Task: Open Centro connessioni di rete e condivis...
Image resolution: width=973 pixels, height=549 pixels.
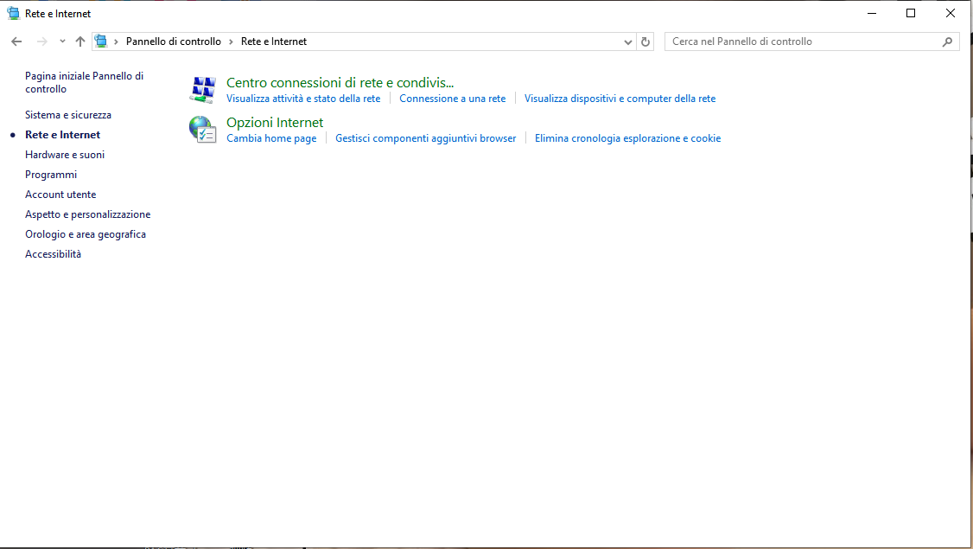Action: click(340, 83)
